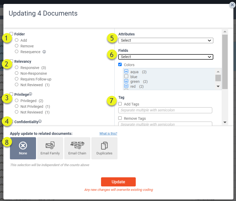The image size is (236, 201).
Task: Click the Privilege info icon
Action: (30, 94)
